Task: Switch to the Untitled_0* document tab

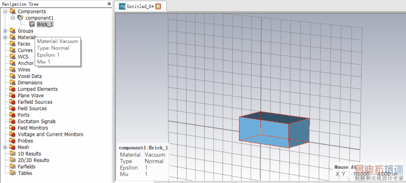Action: point(140,6)
